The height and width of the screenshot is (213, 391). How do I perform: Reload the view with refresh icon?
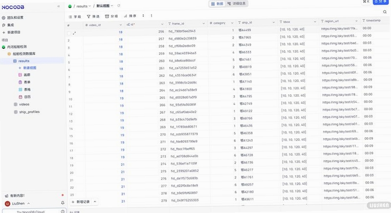(119, 6)
